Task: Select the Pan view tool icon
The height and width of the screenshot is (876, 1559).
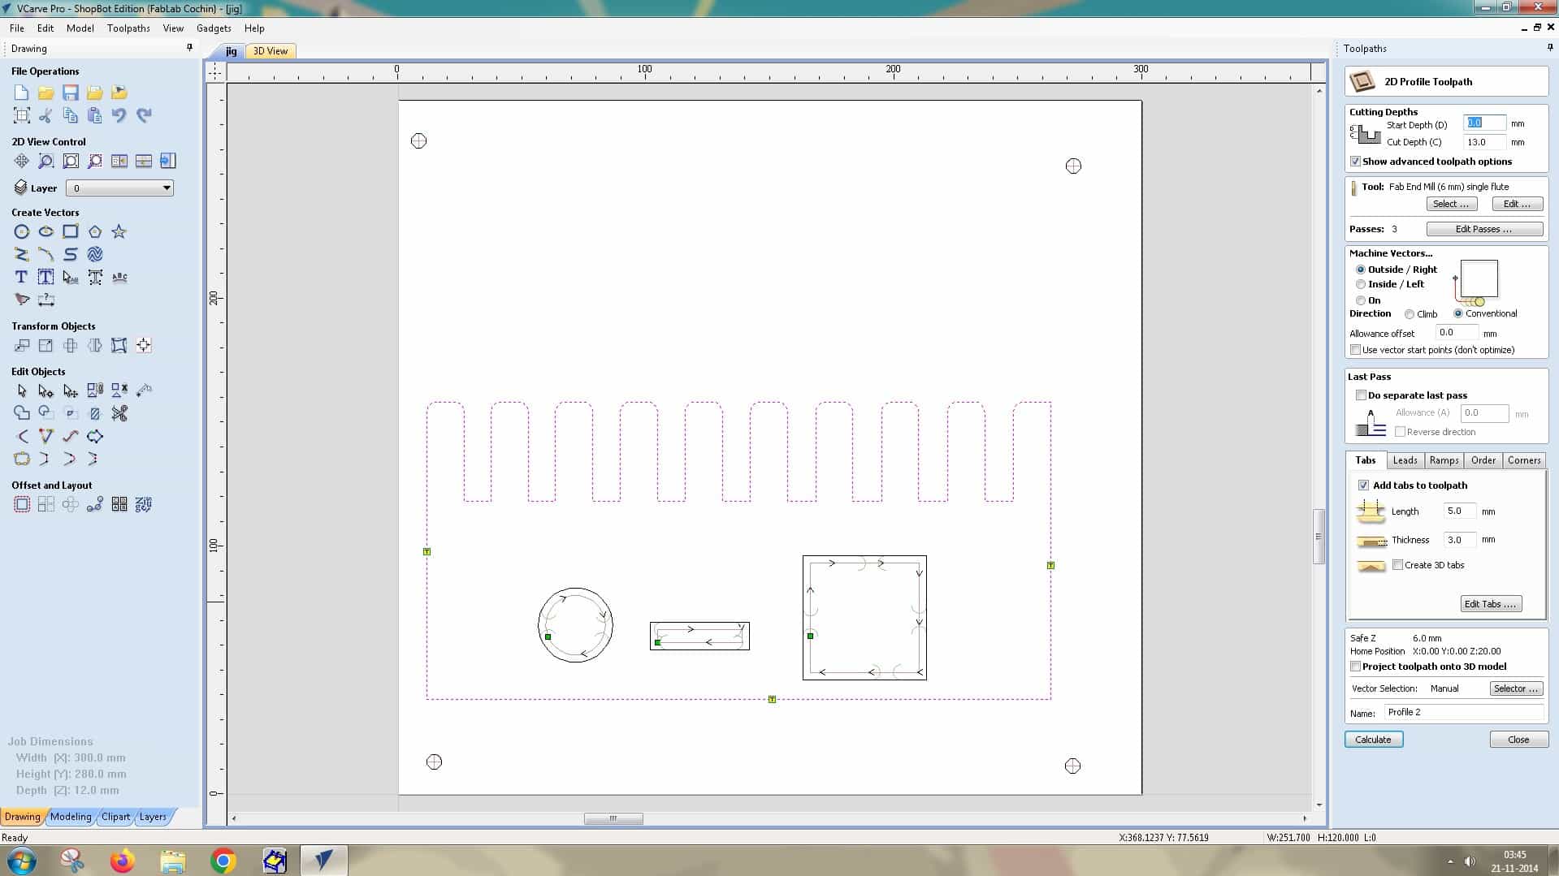Action: [21, 161]
